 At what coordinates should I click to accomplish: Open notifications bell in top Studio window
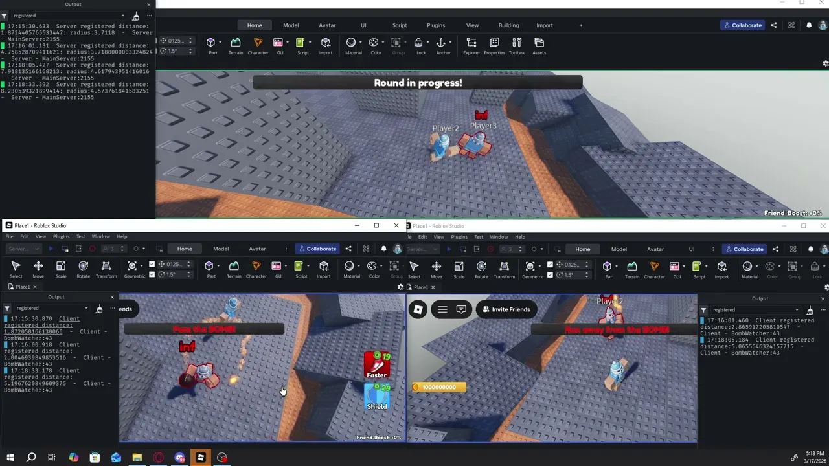click(809, 25)
